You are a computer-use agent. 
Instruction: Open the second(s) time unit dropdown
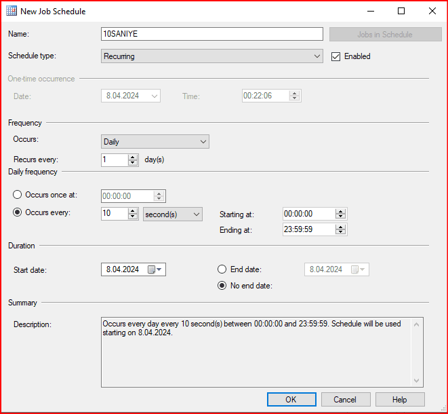tap(197, 214)
